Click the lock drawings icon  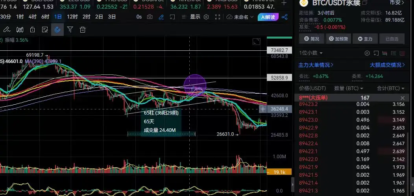(x=33, y=30)
